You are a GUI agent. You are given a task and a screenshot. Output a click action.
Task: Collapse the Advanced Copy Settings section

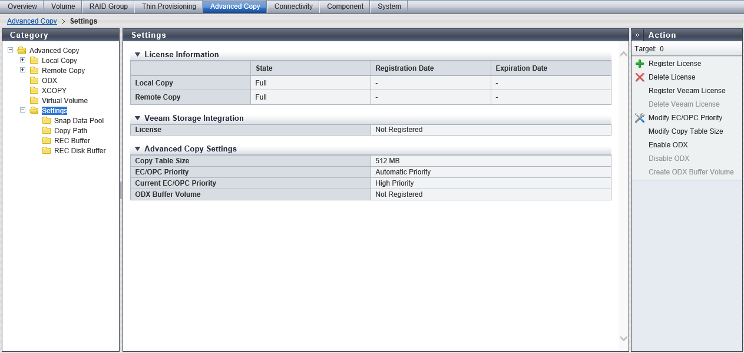click(137, 149)
